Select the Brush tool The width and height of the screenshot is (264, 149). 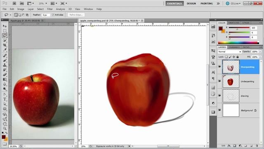click(x=5, y=60)
